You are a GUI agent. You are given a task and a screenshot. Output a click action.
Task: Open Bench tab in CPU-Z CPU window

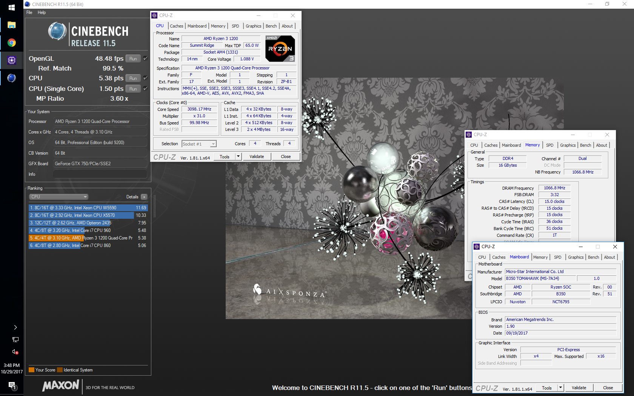pos(271,26)
